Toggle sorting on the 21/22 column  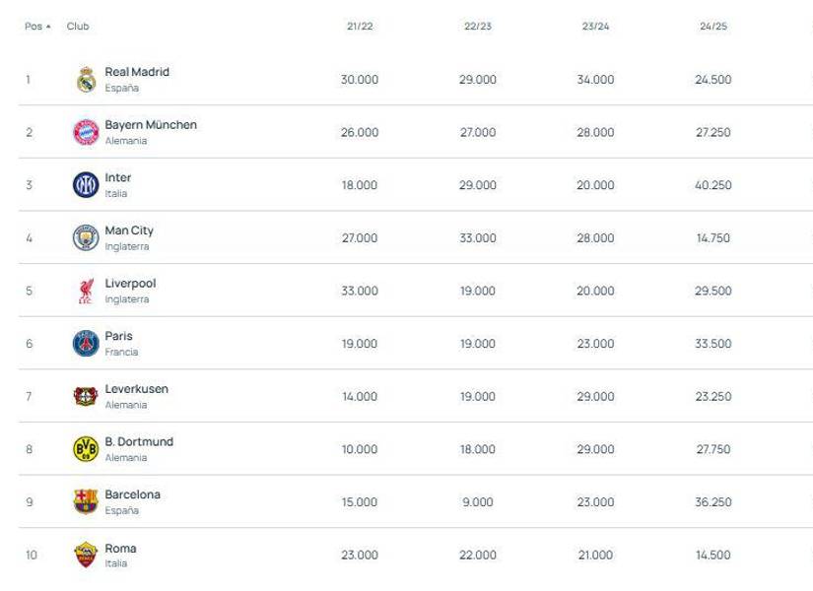[358, 27]
